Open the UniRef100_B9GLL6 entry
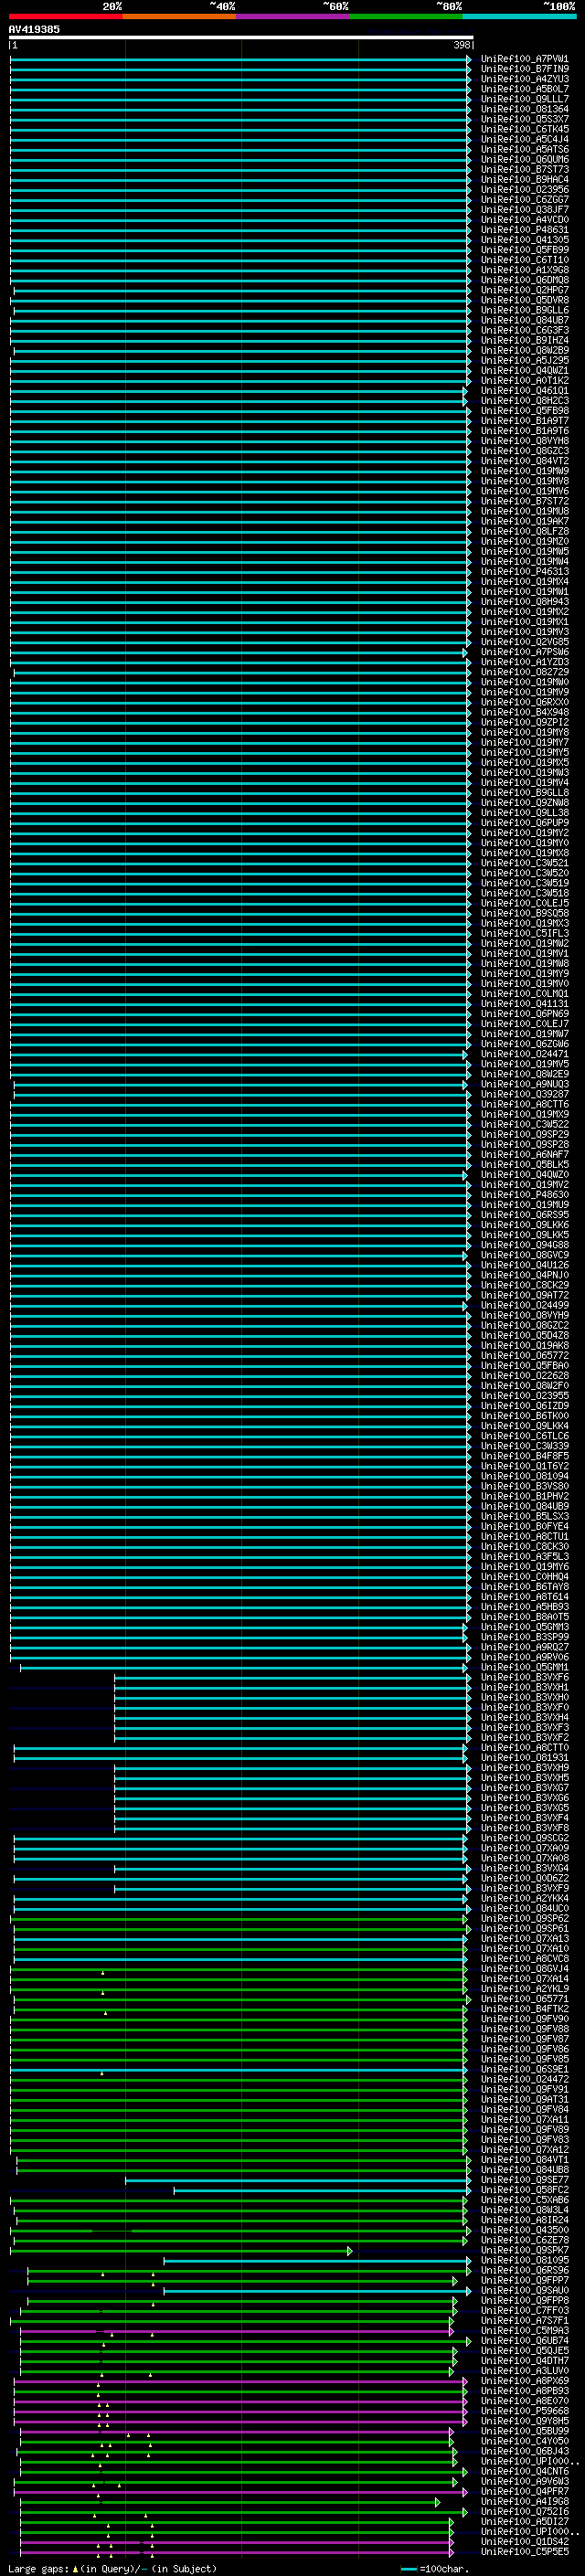 524,310
